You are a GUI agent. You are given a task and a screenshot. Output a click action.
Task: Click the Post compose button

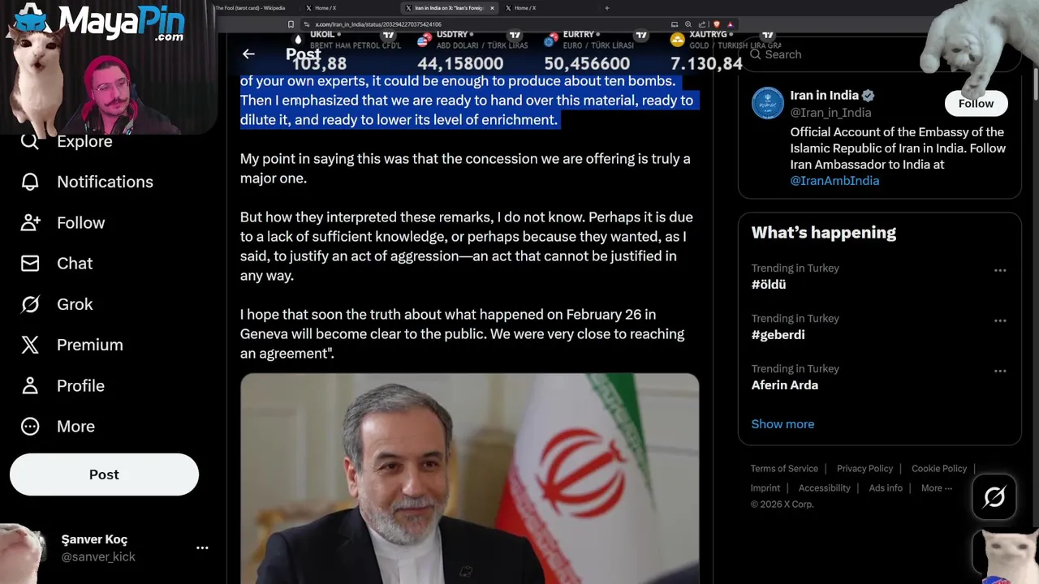(x=104, y=474)
